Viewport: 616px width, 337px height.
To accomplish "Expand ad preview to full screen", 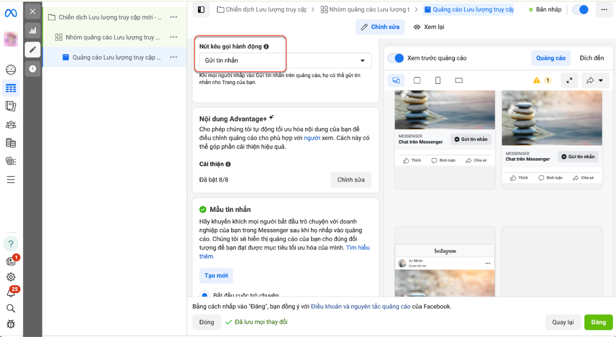I will [x=569, y=81].
